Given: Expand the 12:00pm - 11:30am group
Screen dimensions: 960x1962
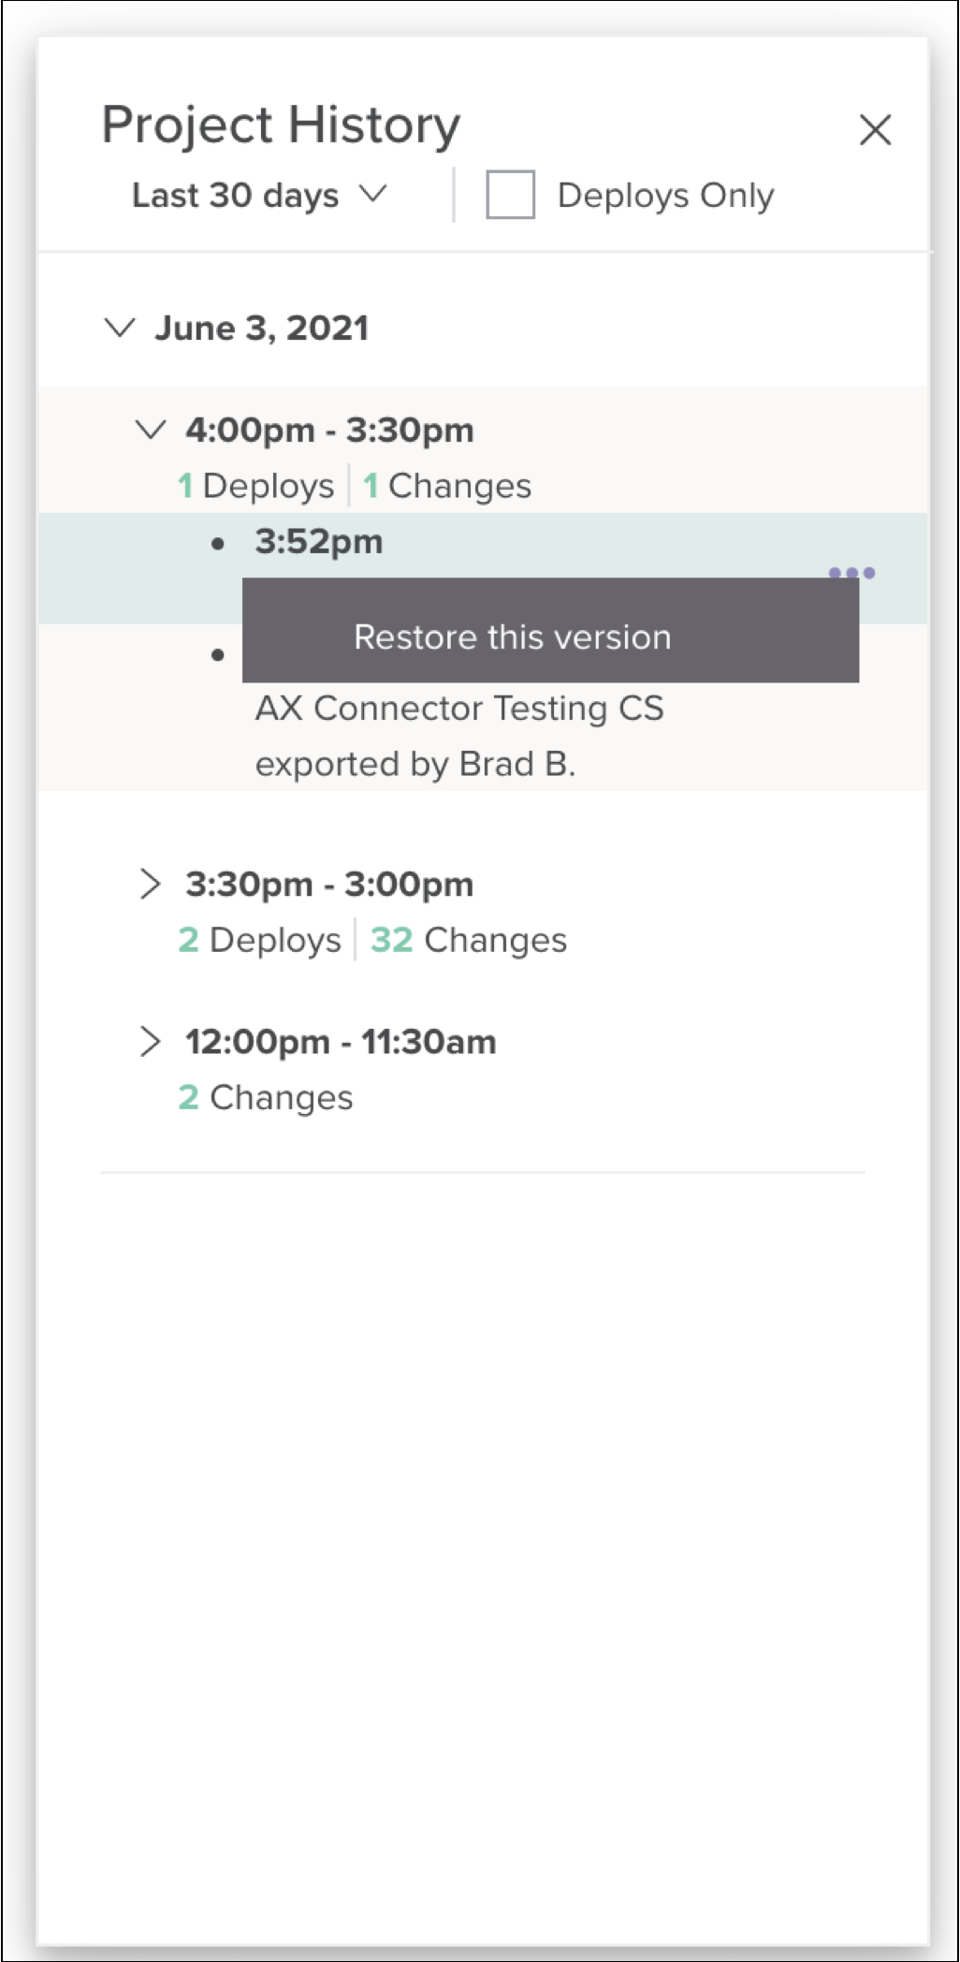Looking at the screenshot, I should [x=150, y=1041].
